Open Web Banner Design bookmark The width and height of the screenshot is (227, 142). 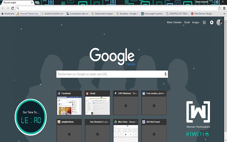(202, 13)
